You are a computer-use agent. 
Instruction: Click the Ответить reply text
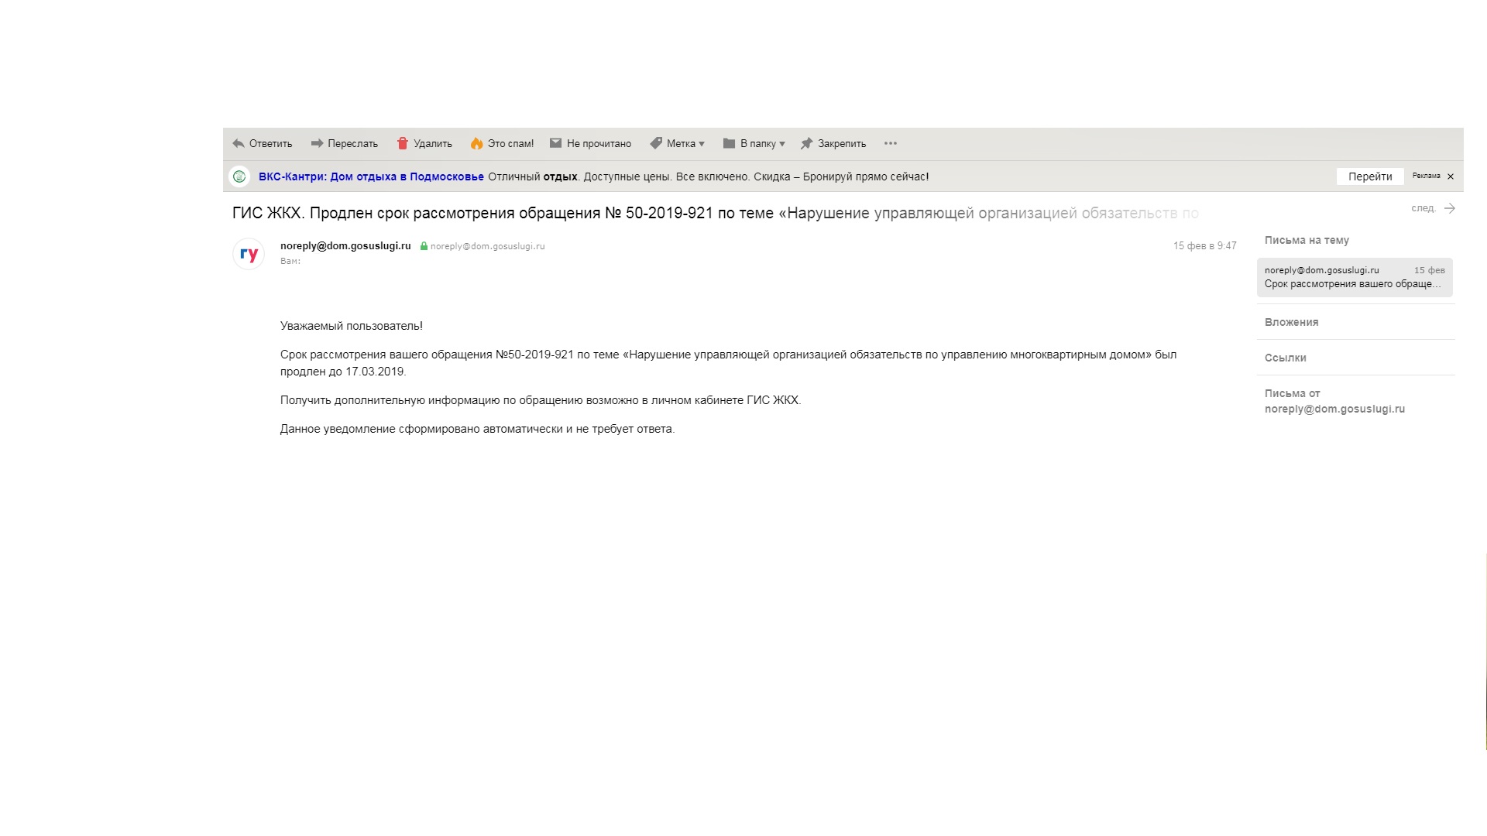click(x=271, y=143)
